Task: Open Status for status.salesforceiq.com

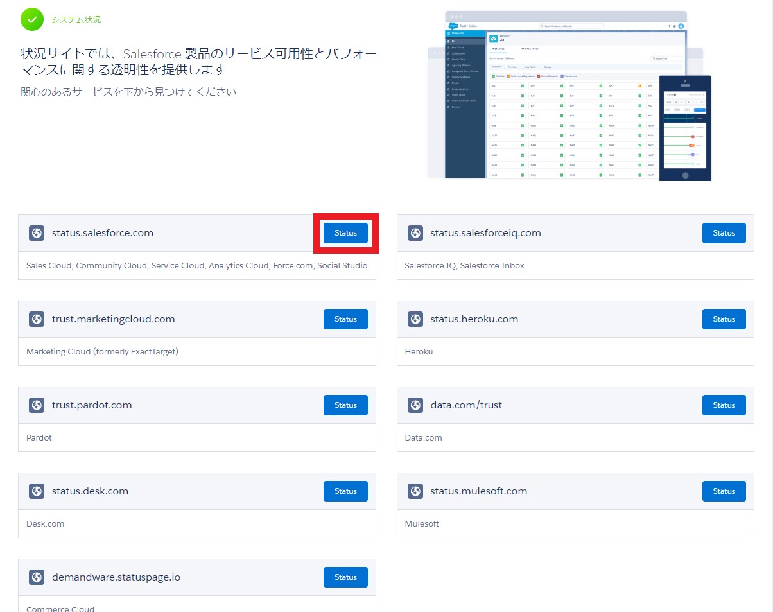Action: 724,233
